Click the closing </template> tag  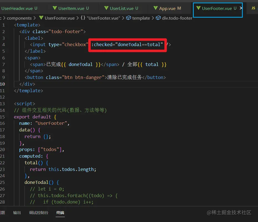(29, 91)
